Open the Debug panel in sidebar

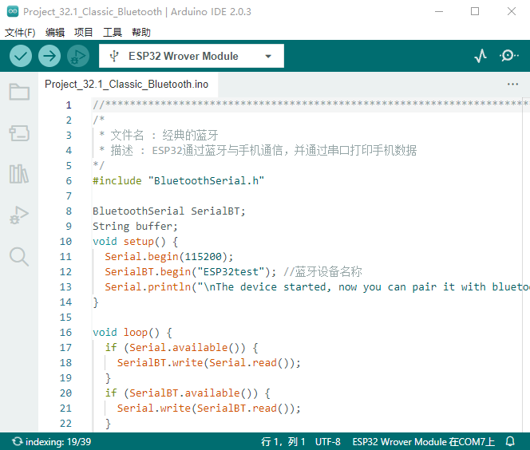click(19, 215)
